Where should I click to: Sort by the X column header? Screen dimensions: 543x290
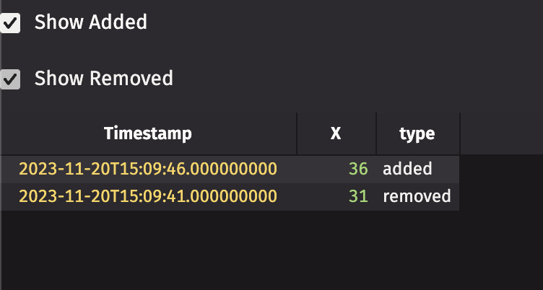point(336,133)
